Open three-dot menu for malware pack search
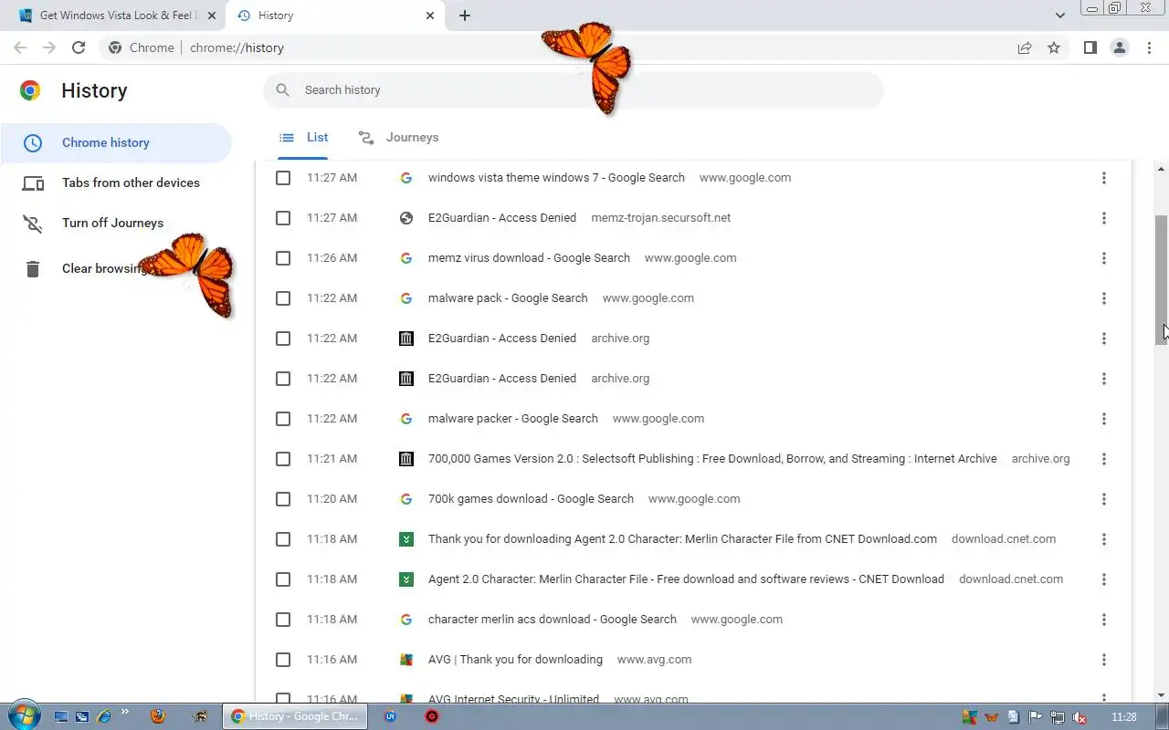 1104,298
